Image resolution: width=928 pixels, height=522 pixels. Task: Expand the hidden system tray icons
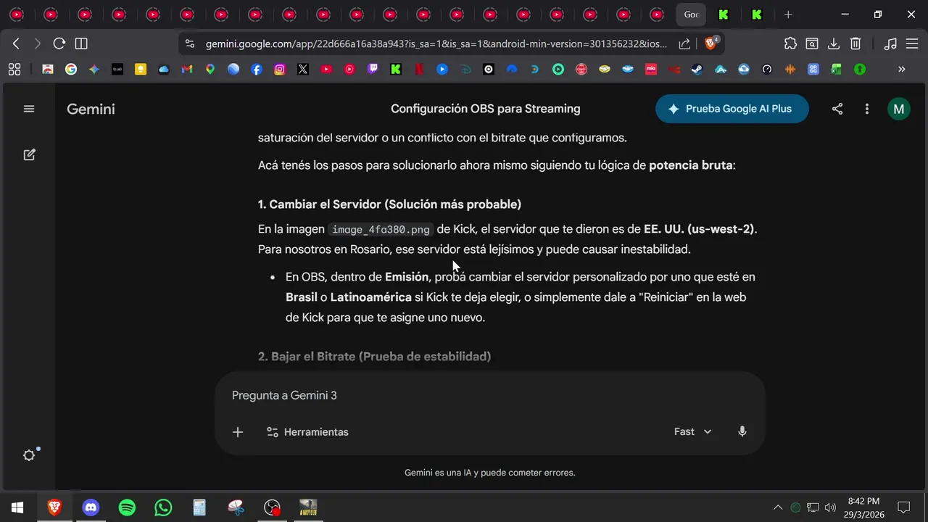click(x=778, y=507)
